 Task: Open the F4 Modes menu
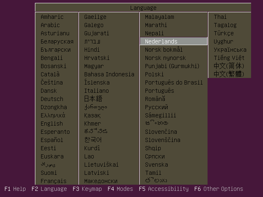coord(120,189)
